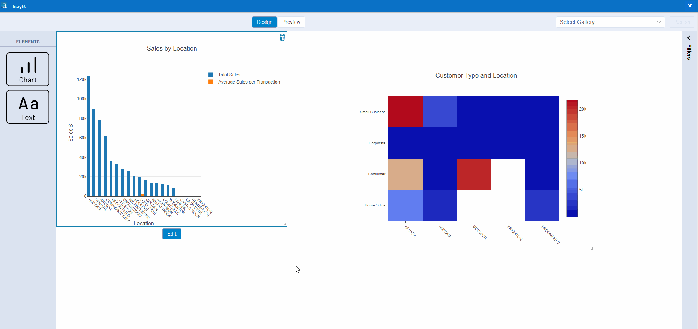Click the Insight app logo in the title bar
698x329 pixels.
pos(5,6)
